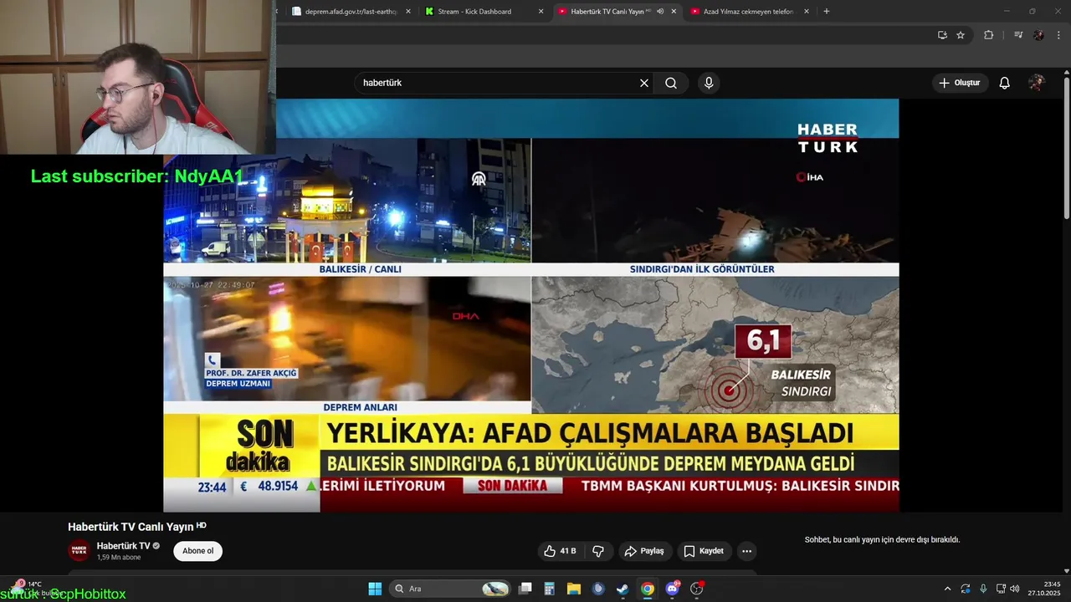
Task: Open the volume tray icon
Action: 1015,589
